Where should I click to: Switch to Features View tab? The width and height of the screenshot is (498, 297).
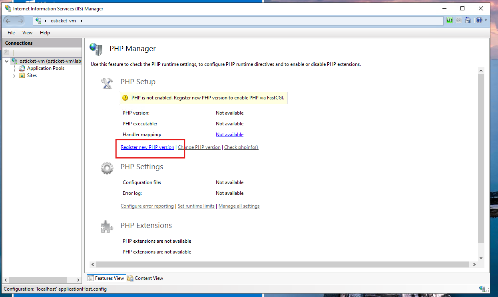106,278
